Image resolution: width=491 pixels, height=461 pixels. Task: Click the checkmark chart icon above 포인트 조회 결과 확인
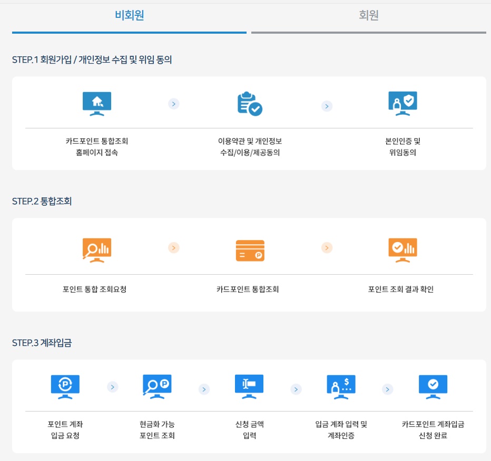pyautogui.click(x=402, y=250)
